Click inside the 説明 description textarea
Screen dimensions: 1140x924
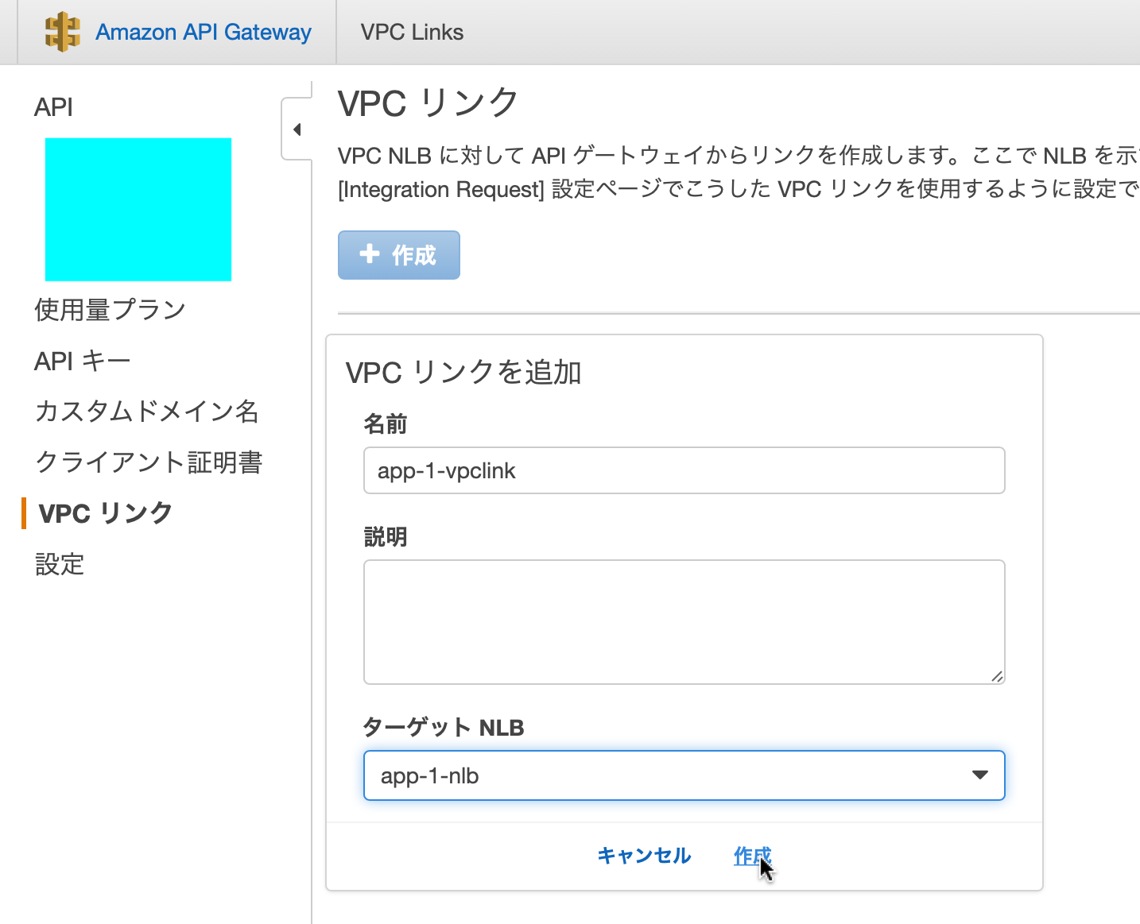click(684, 622)
